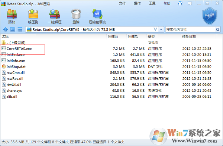The image size is (223, 146).
Task: Click the 379.9 KB compressed size value
Action: 137,78
